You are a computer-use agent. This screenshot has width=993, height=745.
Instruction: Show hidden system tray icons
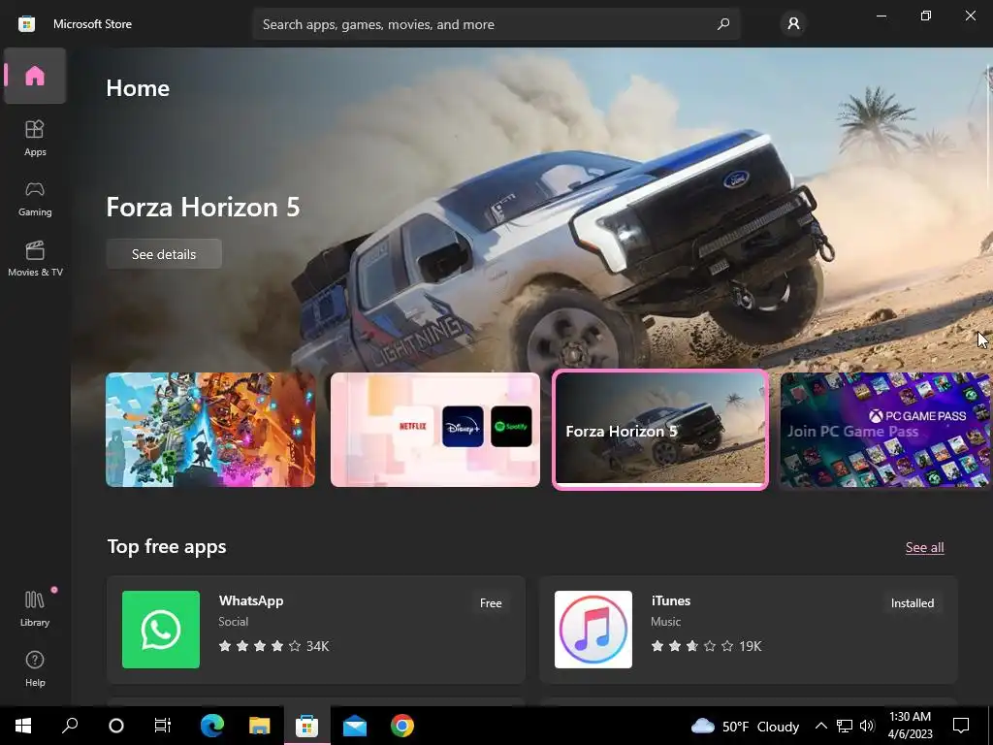[x=820, y=726]
